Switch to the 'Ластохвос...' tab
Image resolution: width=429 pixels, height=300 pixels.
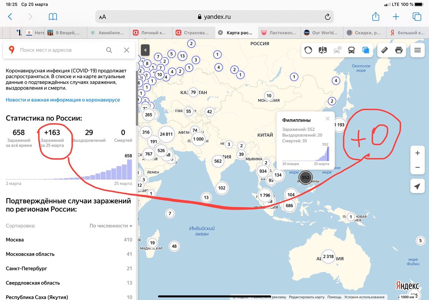tap(279, 33)
